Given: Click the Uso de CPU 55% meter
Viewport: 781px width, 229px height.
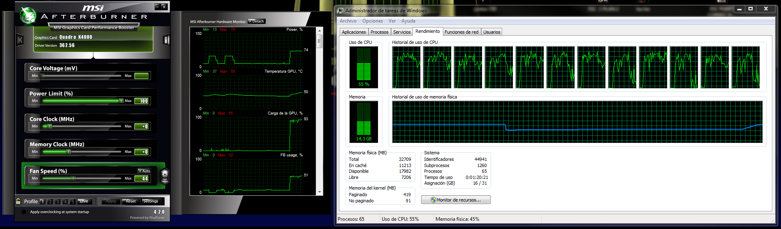Looking at the screenshot, I should click(x=364, y=67).
